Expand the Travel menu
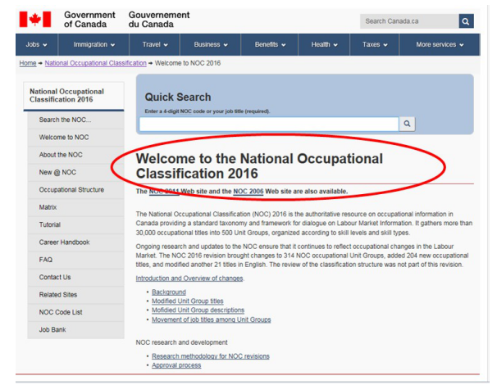 (x=155, y=44)
